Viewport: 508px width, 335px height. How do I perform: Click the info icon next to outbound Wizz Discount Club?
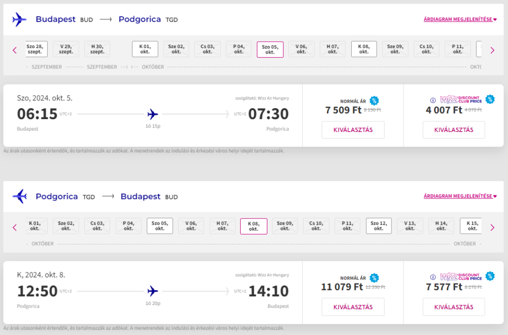tap(433, 100)
